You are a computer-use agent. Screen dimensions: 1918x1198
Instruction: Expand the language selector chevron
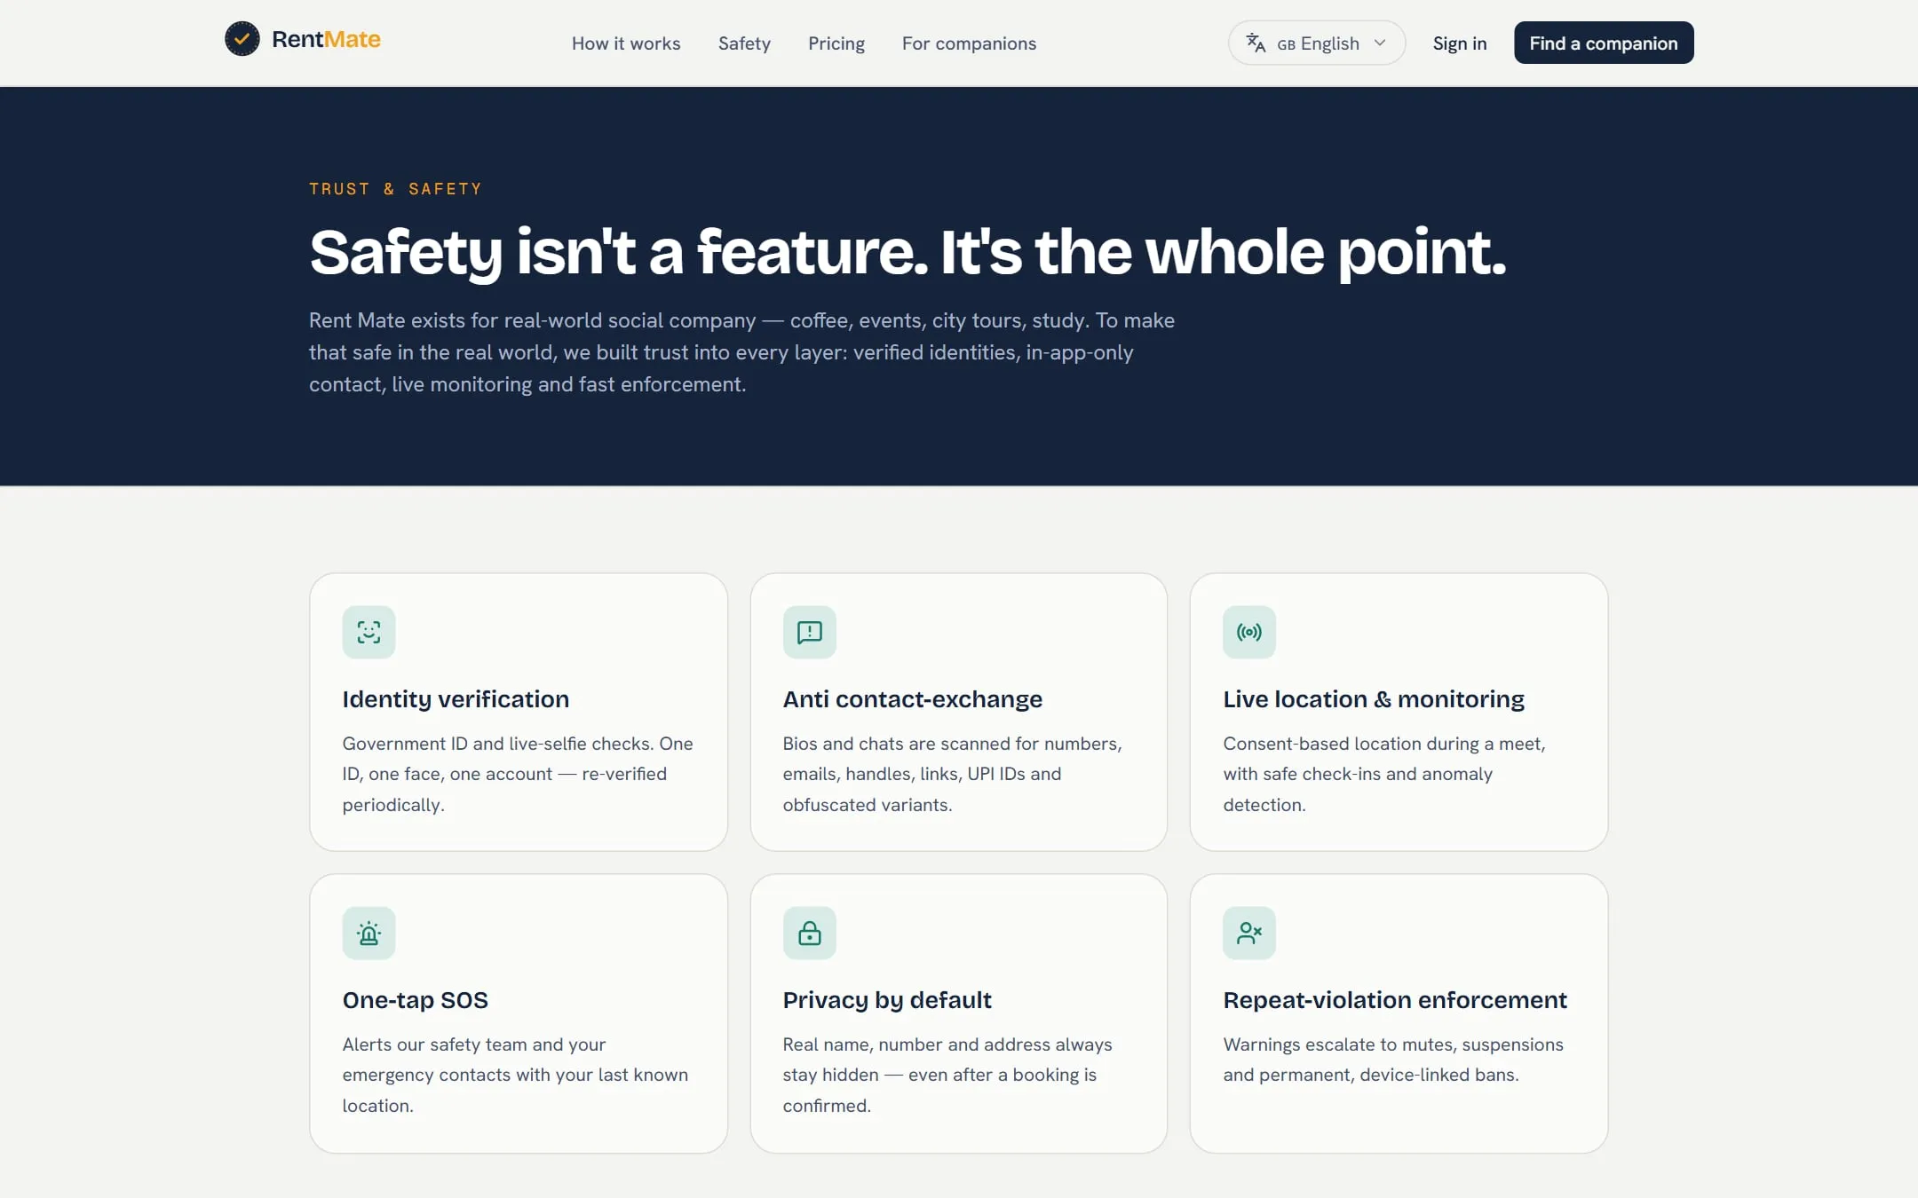(1380, 43)
